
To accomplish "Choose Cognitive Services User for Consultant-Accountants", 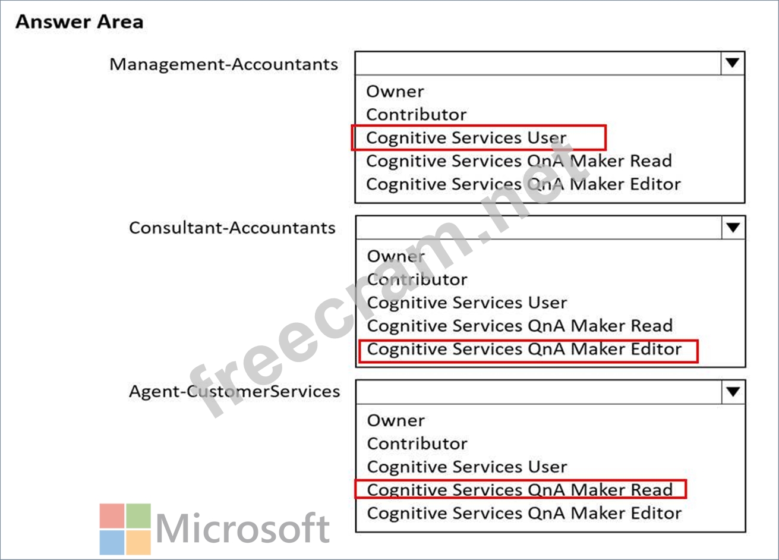I will 467,303.
